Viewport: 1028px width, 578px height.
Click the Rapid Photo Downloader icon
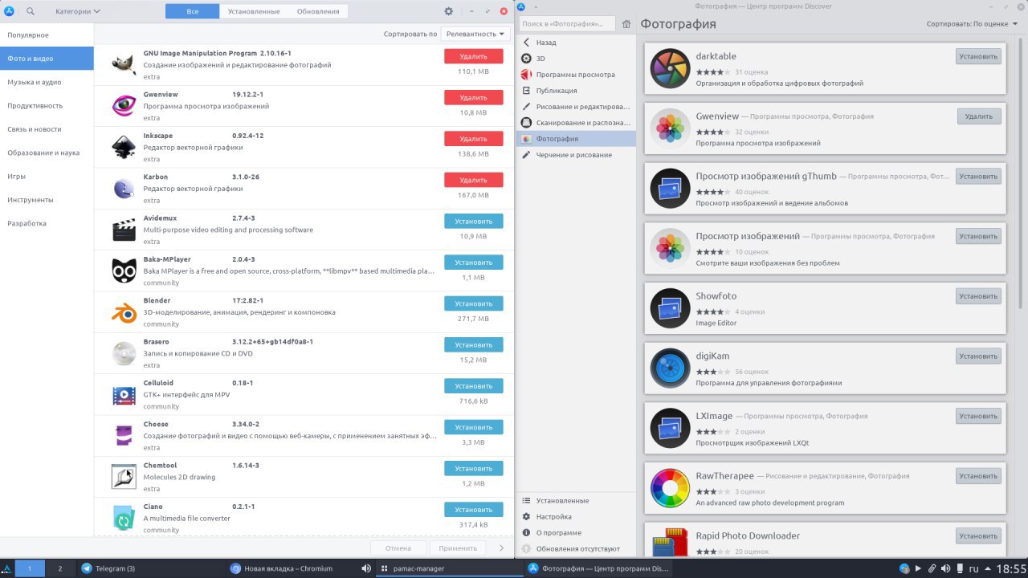[x=670, y=543]
